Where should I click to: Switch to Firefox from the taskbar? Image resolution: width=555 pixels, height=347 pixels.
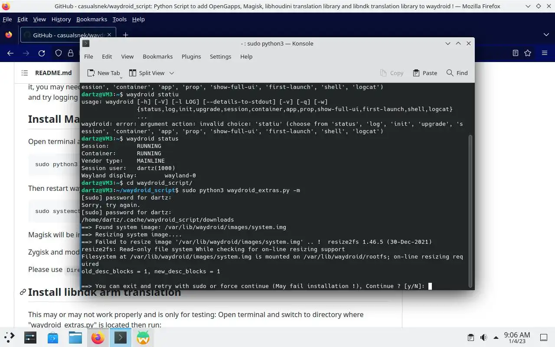tap(98, 337)
